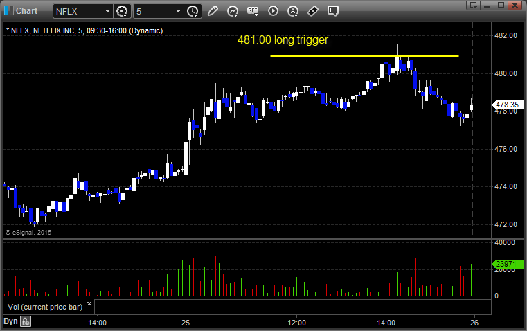This screenshot has width=527, height=331.
Task: Minimize the Chart window
Action: pyautogui.click(x=487, y=5)
